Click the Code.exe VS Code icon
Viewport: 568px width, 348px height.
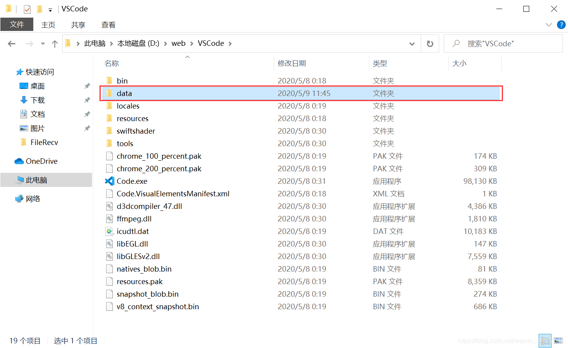tap(110, 181)
